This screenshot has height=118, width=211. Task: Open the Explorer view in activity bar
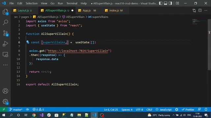coord(5,12)
